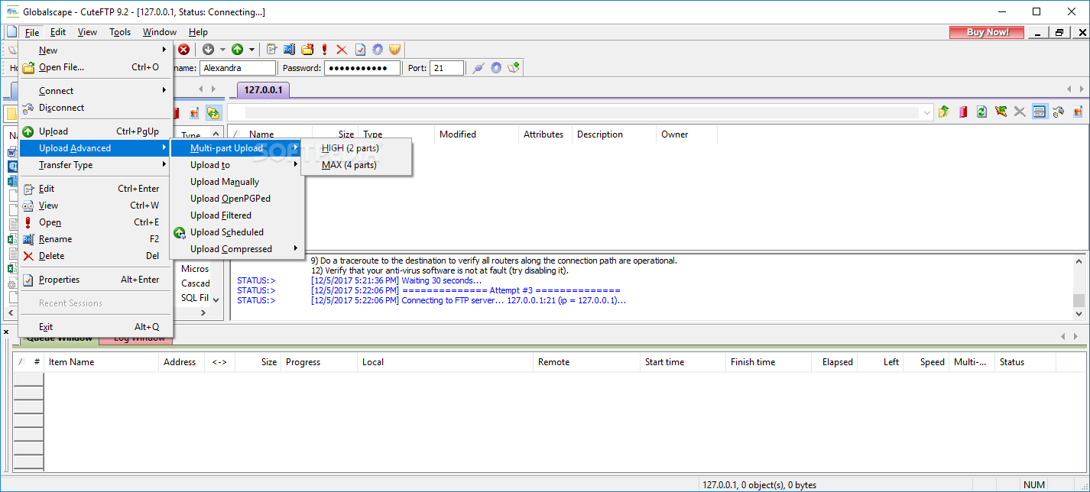Click the red bookmark icon in remote toolbar
Screen dimensions: 1090x492
[x=963, y=112]
